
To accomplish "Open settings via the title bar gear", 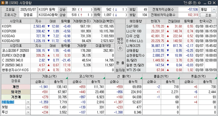I will 199,3.
